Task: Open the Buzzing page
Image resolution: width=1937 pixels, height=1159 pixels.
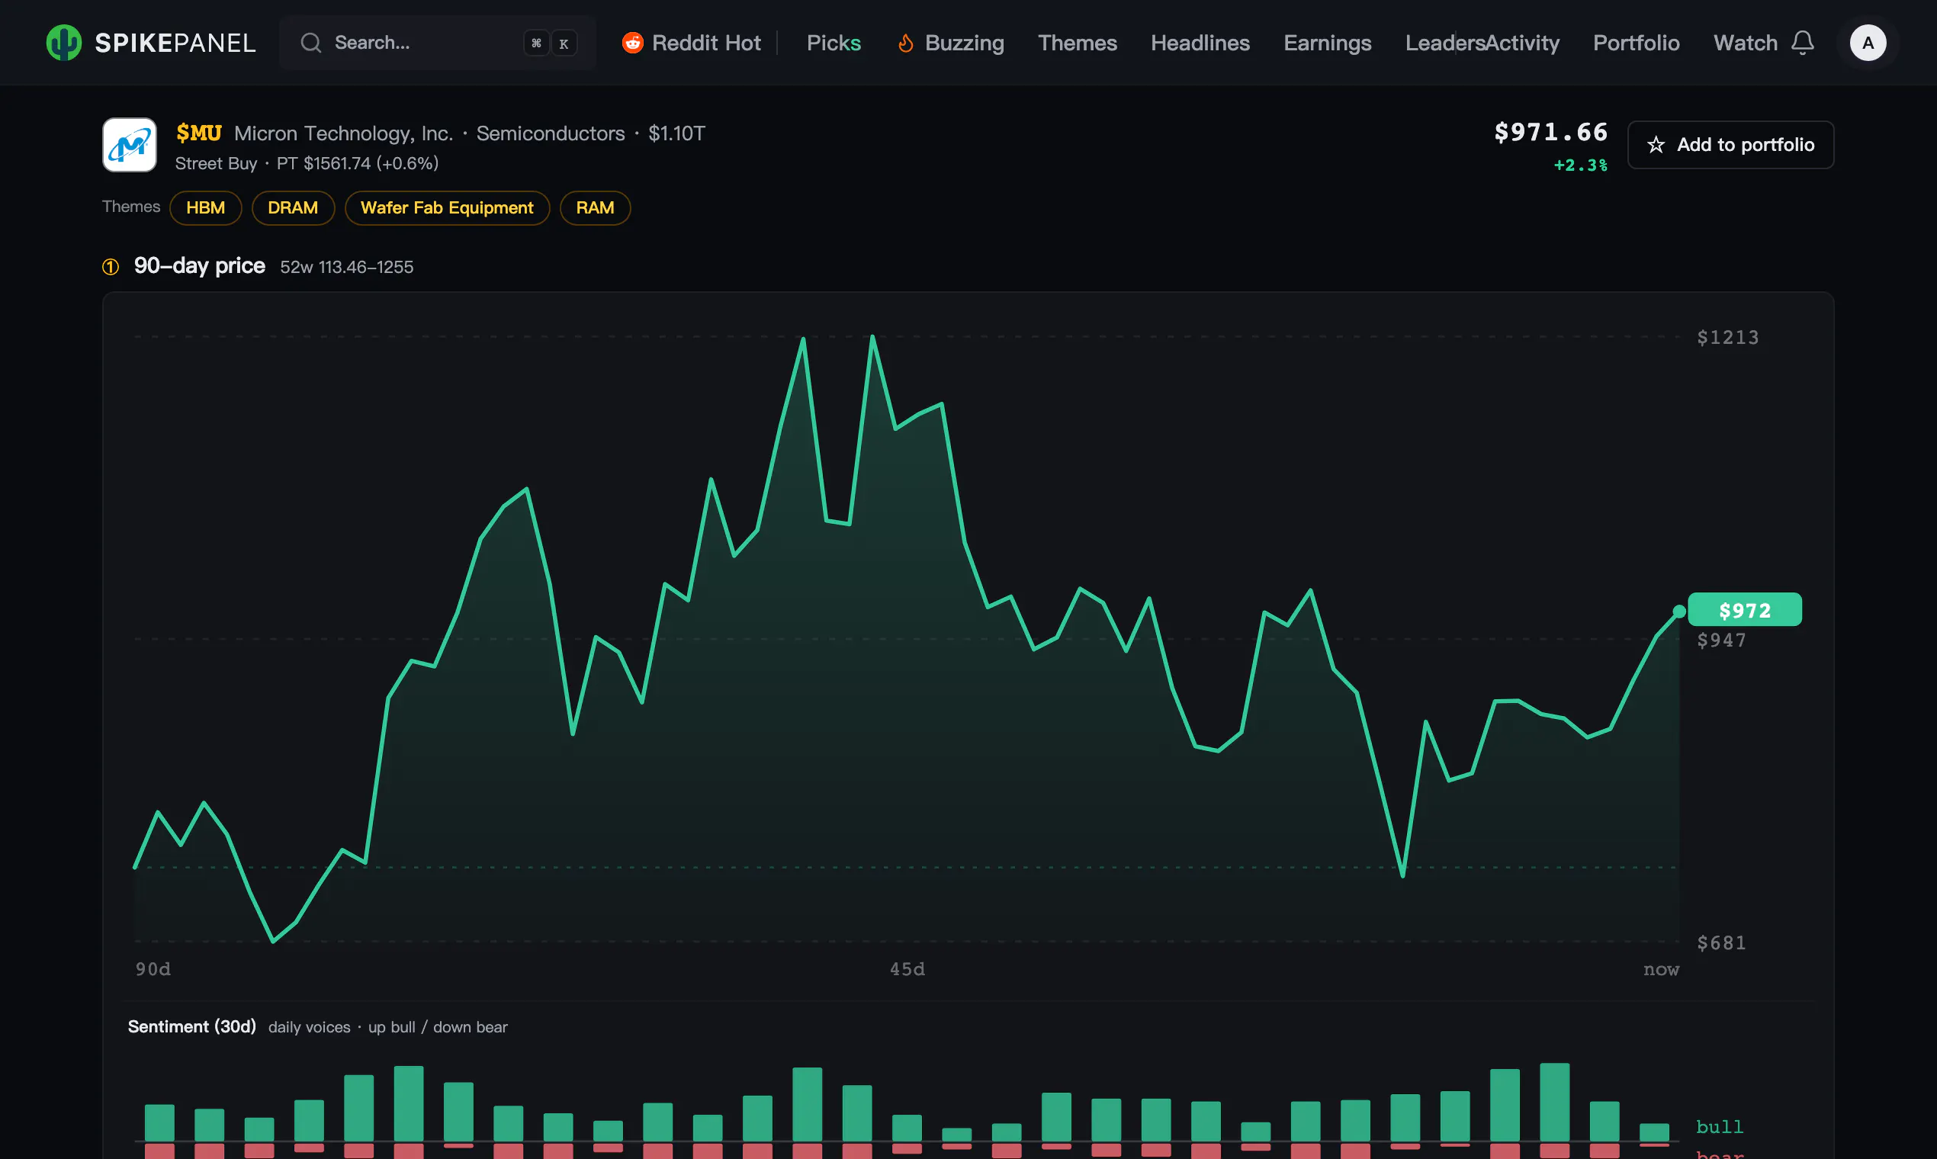Action: 950,43
